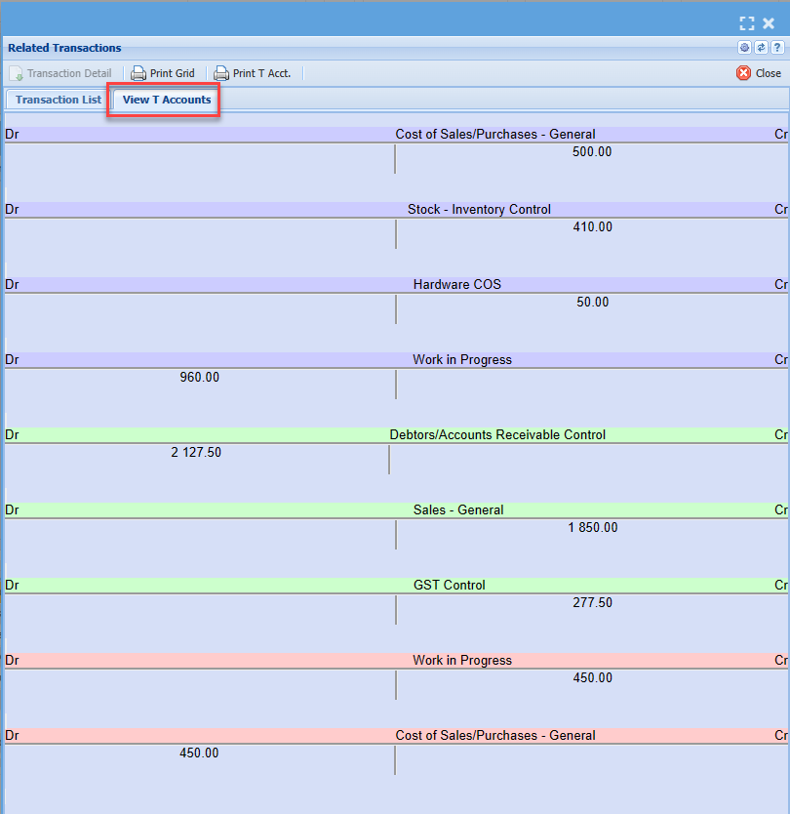The height and width of the screenshot is (814, 790).
Task: Open help via the question mark icon
Action: point(777,48)
